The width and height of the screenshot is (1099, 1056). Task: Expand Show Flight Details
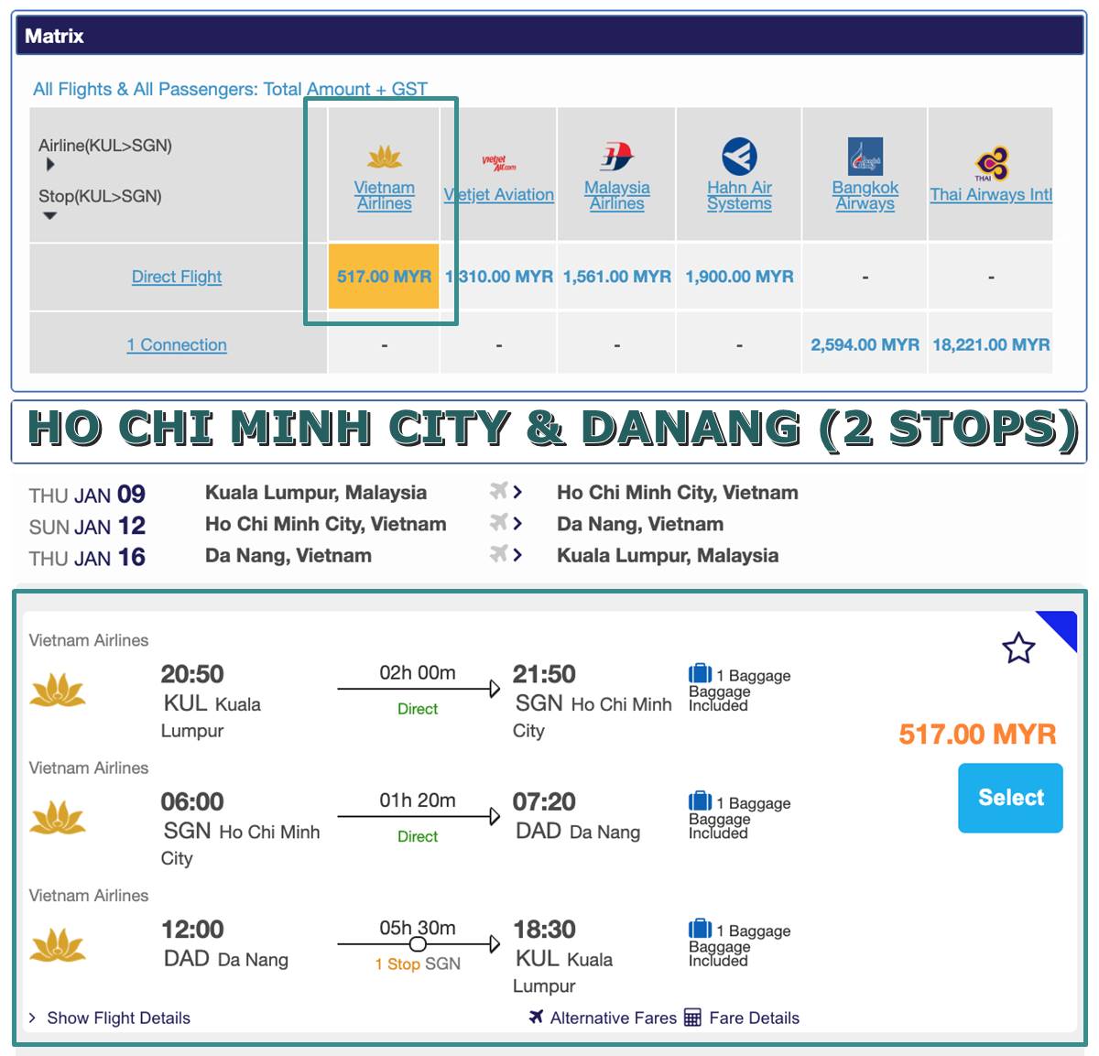(x=110, y=1018)
